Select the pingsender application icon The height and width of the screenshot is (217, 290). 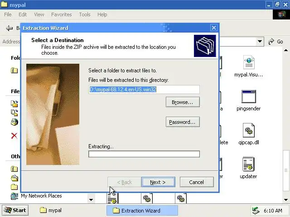point(249,96)
